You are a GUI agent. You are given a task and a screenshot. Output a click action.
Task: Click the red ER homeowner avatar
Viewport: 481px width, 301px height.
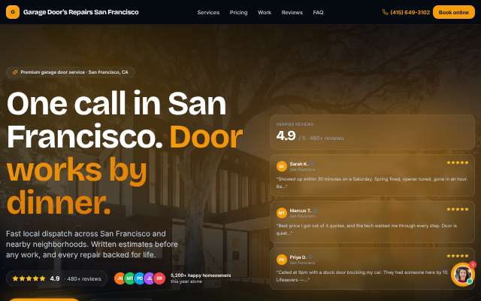159,278
